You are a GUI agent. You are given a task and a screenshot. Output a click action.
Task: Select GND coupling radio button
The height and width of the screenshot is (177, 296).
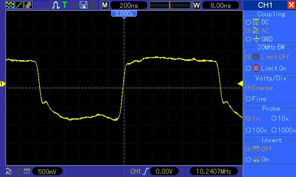(x=248, y=39)
